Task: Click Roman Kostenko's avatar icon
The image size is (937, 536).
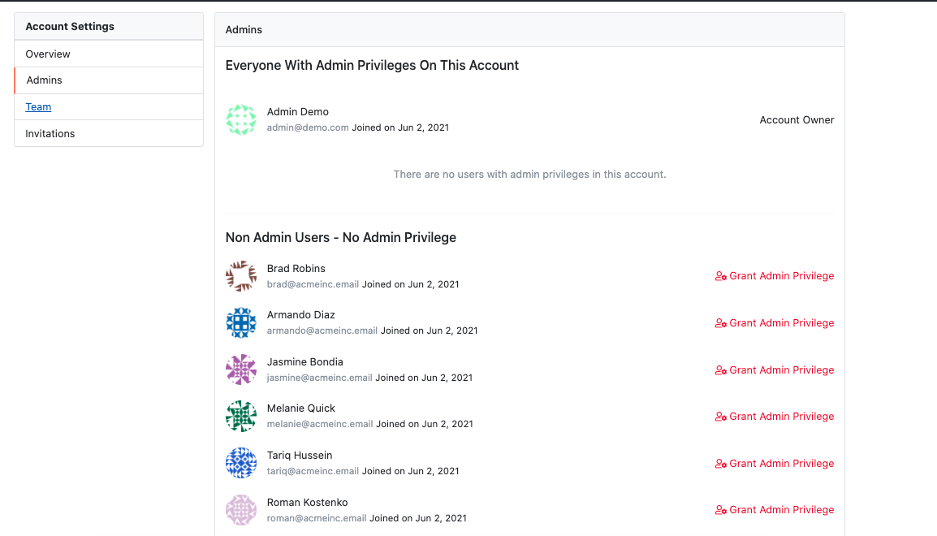Action: point(241,510)
